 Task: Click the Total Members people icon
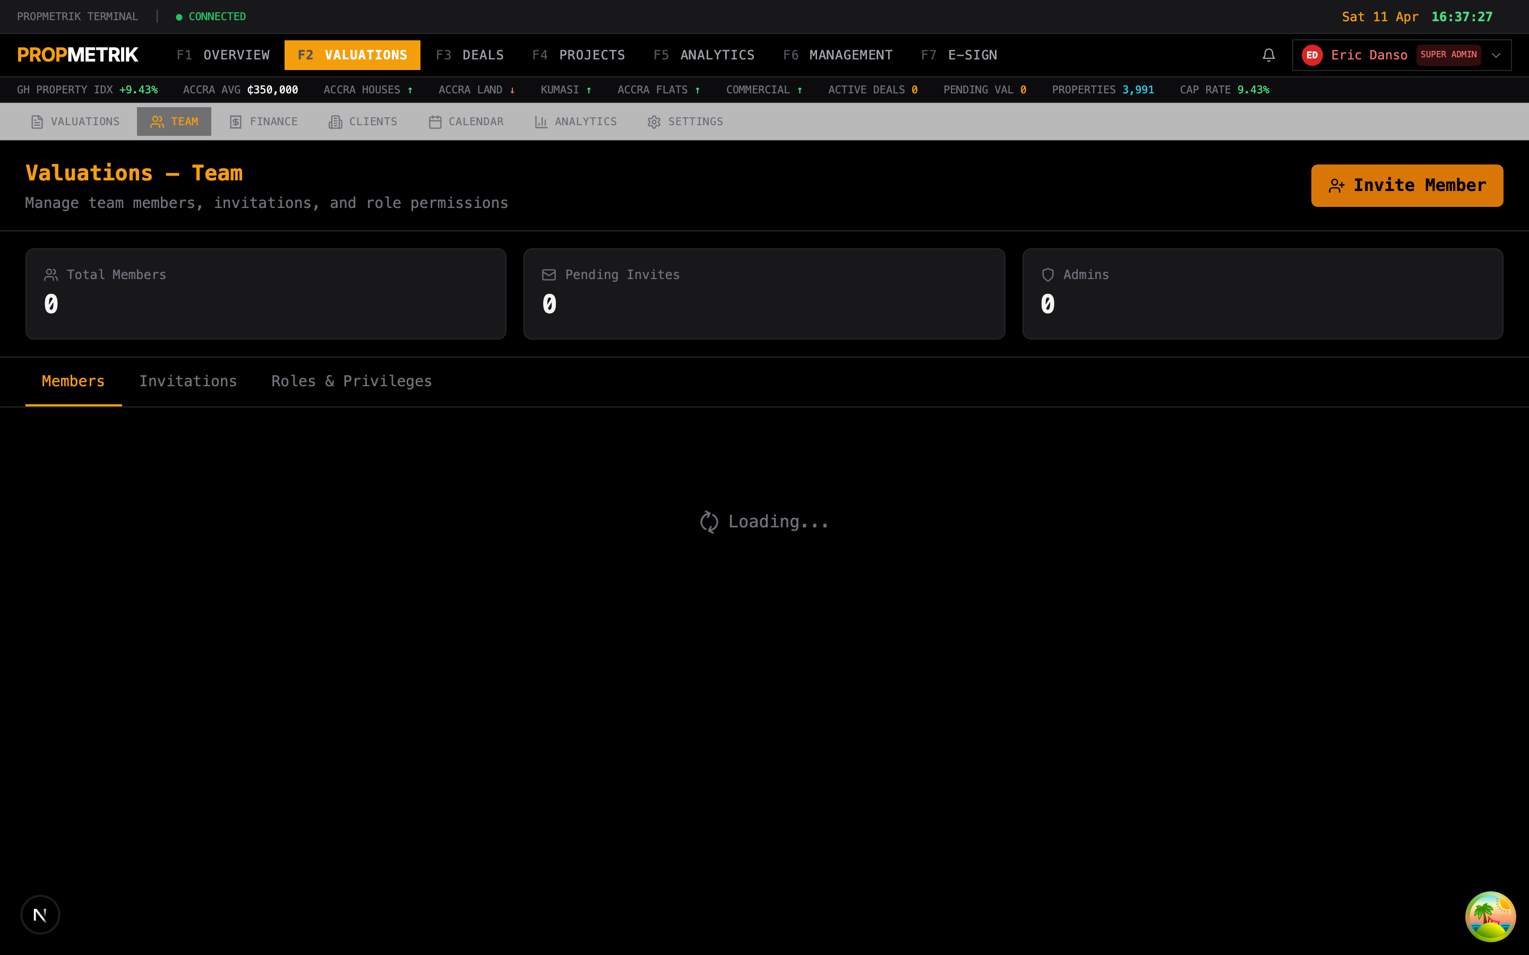51,275
